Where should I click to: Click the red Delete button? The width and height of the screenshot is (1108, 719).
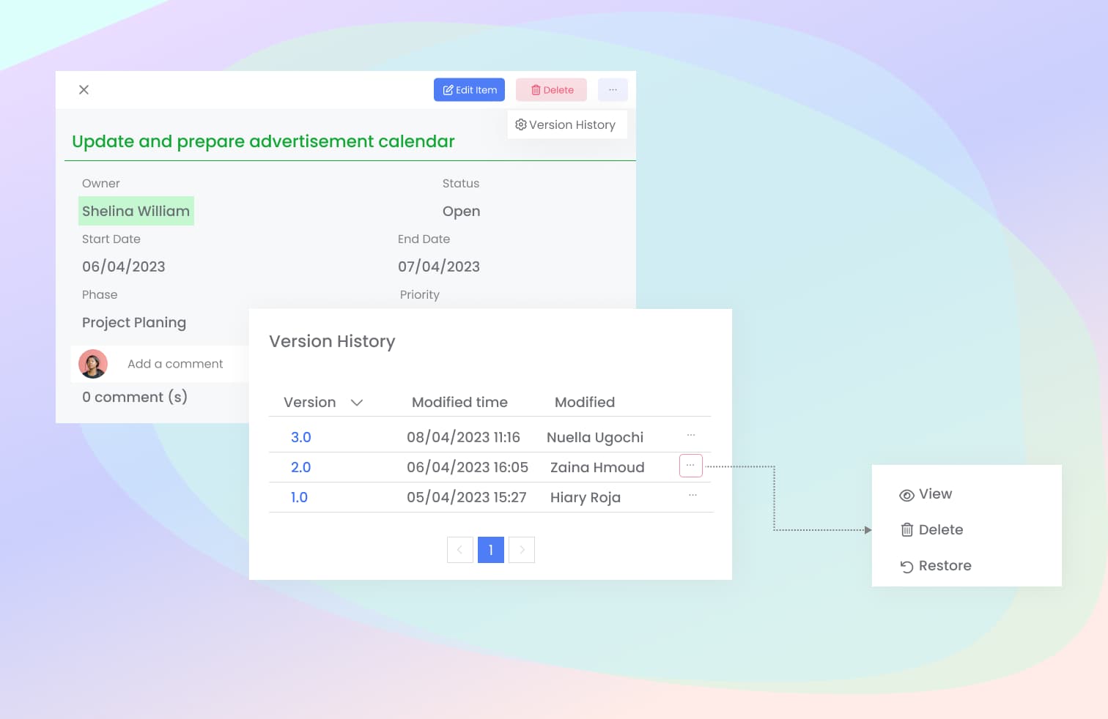(551, 90)
